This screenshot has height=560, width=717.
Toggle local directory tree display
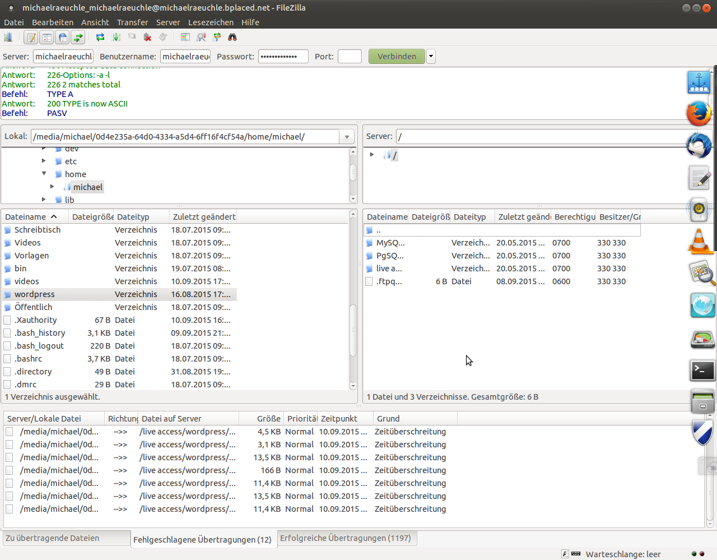[47, 38]
